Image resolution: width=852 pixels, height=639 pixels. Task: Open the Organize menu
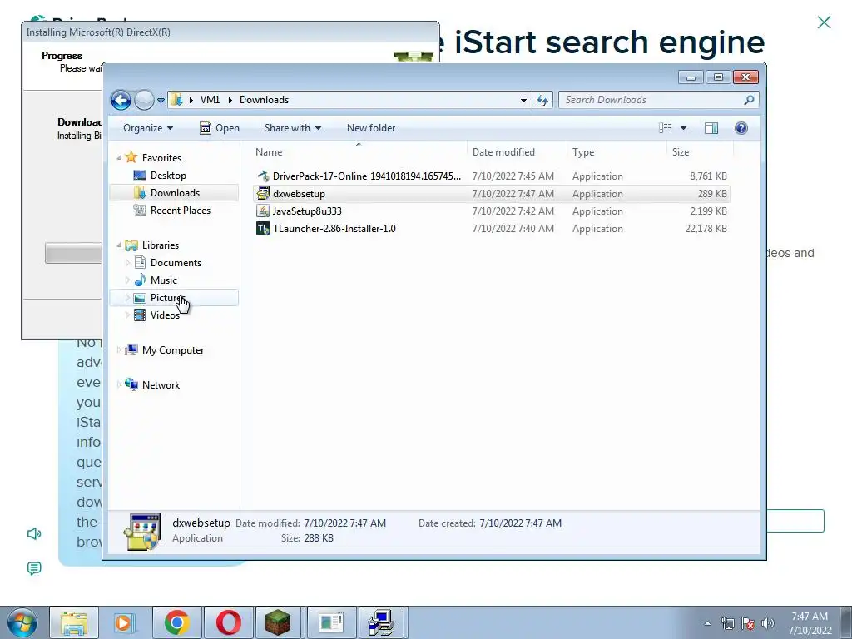pos(148,128)
